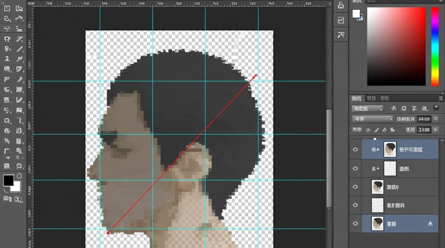Image resolution: width=445 pixels, height=248 pixels.
Task: Click the head thumbnail of the bottom layer
Action: point(377,224)
